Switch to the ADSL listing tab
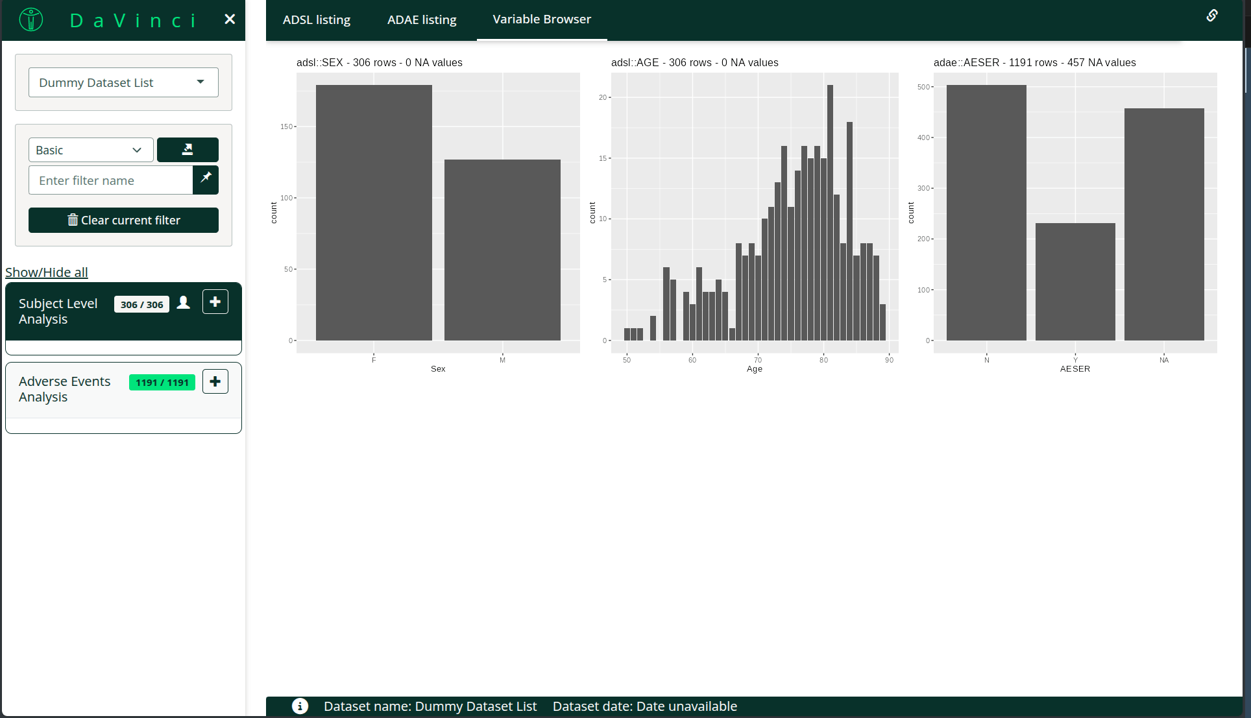This screenshot has height=718, width=1251. pos(317,19)
